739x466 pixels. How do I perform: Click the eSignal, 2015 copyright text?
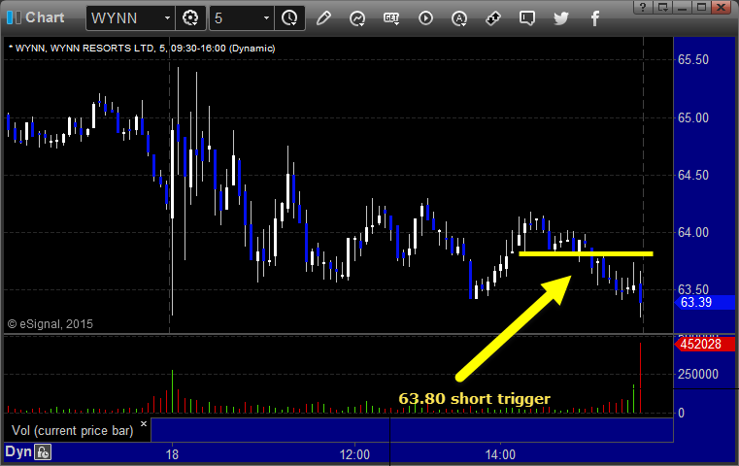[50, 324]
